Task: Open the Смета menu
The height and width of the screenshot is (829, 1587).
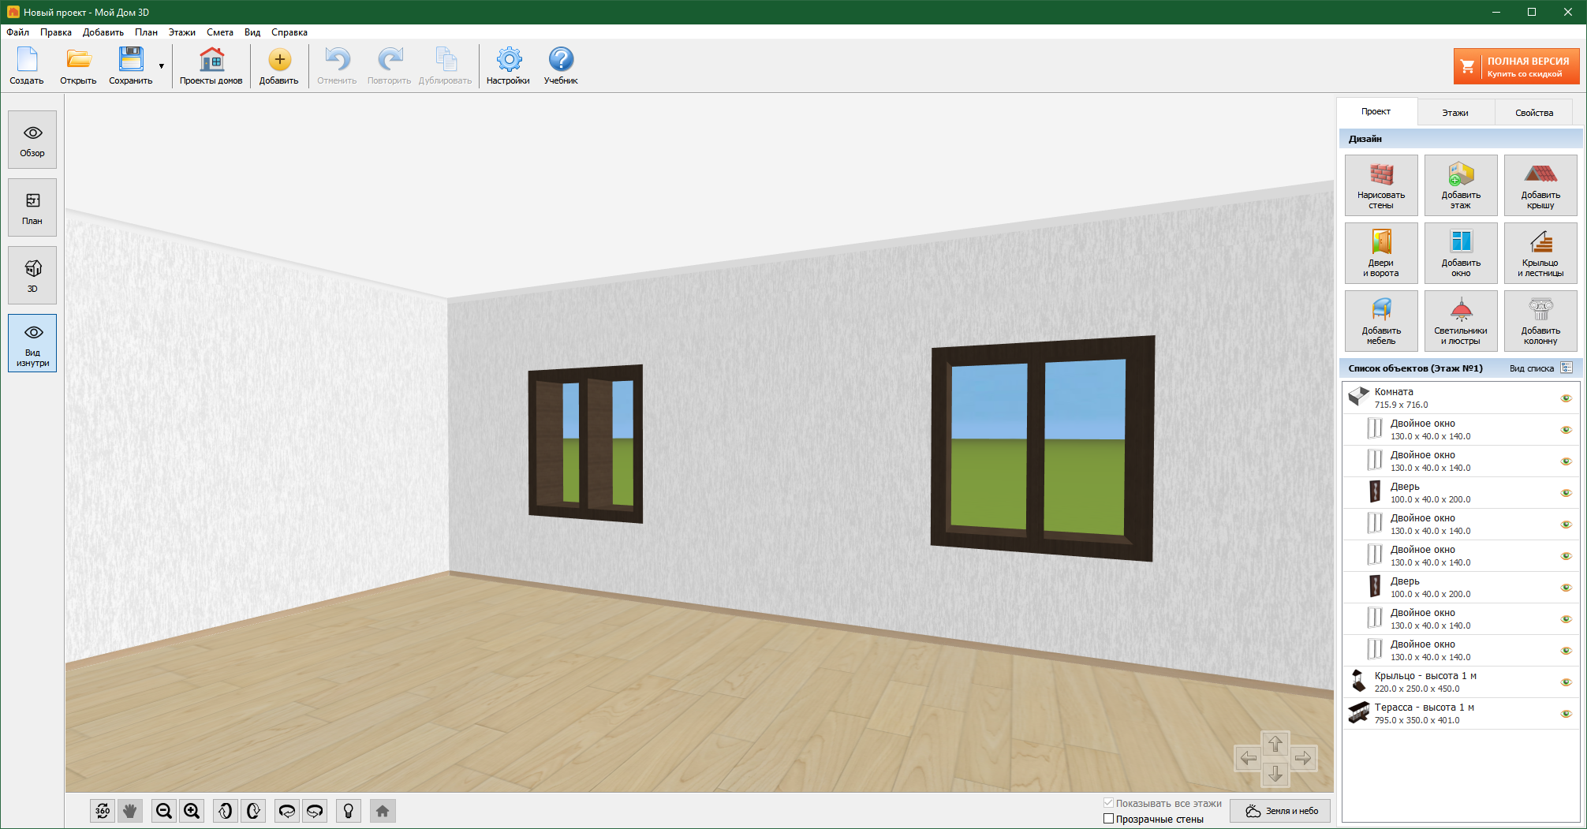Action: coord(220,32)
